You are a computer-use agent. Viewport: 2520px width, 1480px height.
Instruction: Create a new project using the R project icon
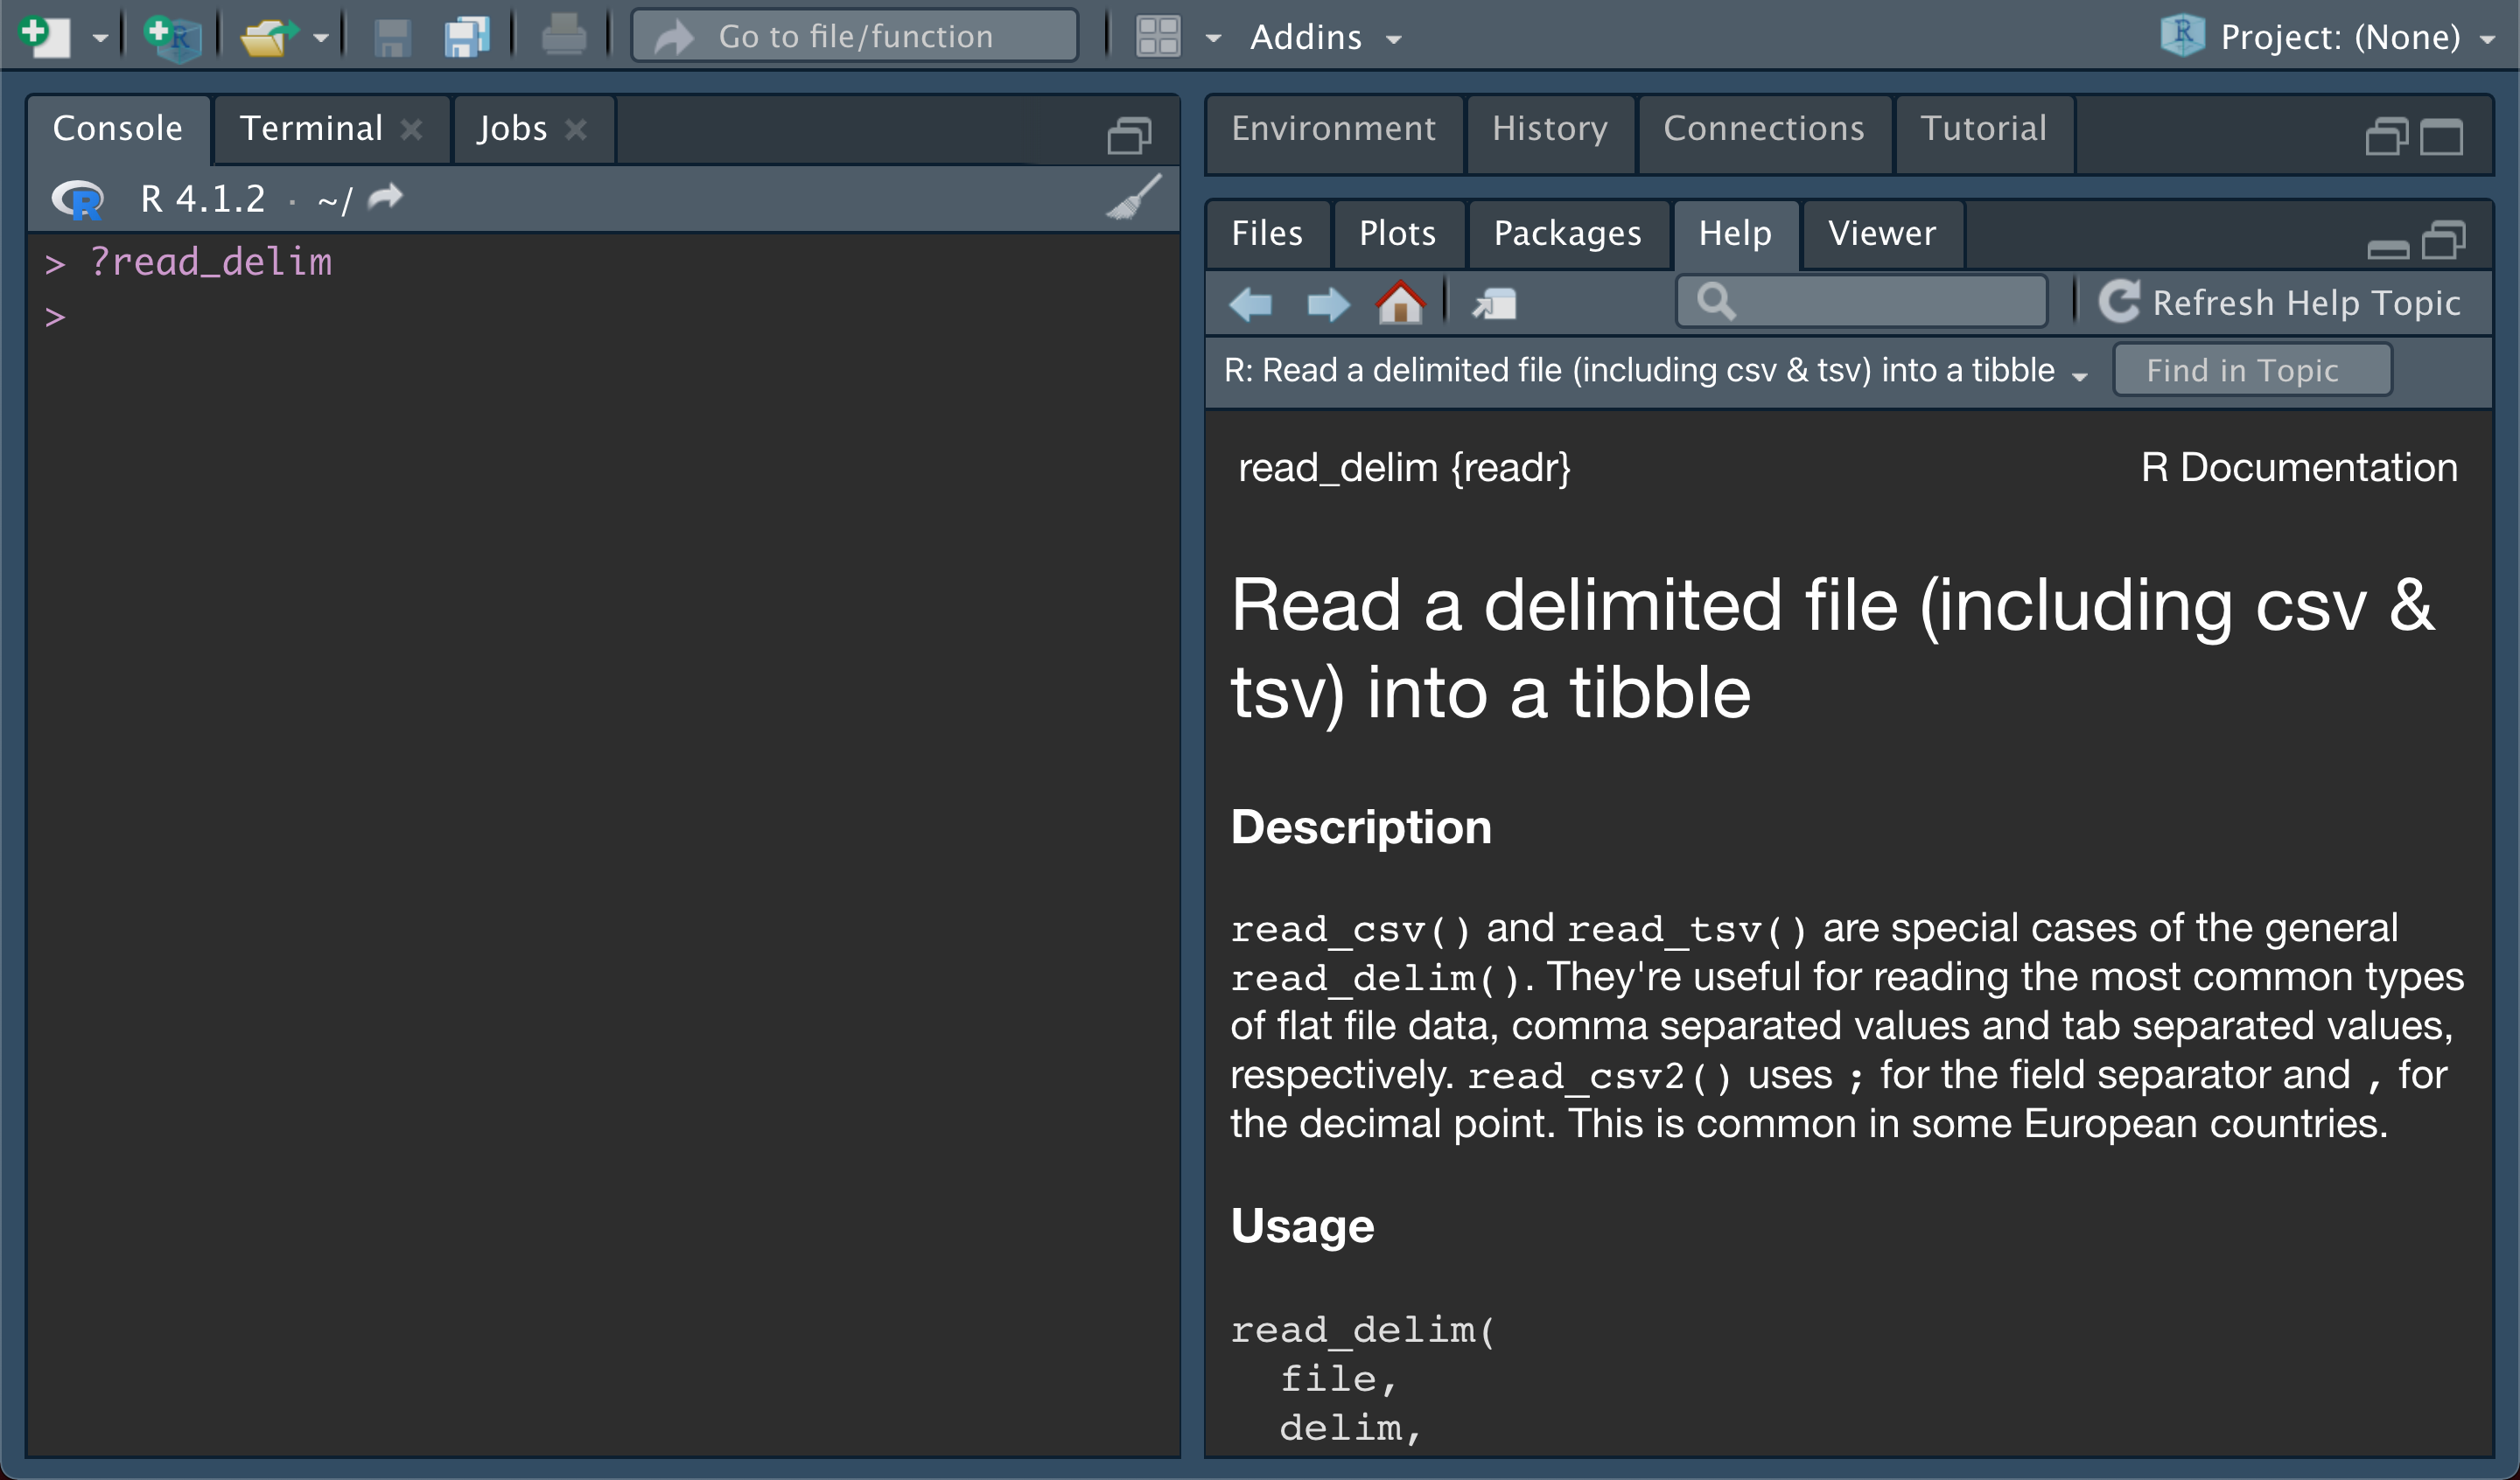(x=172, y=35)
